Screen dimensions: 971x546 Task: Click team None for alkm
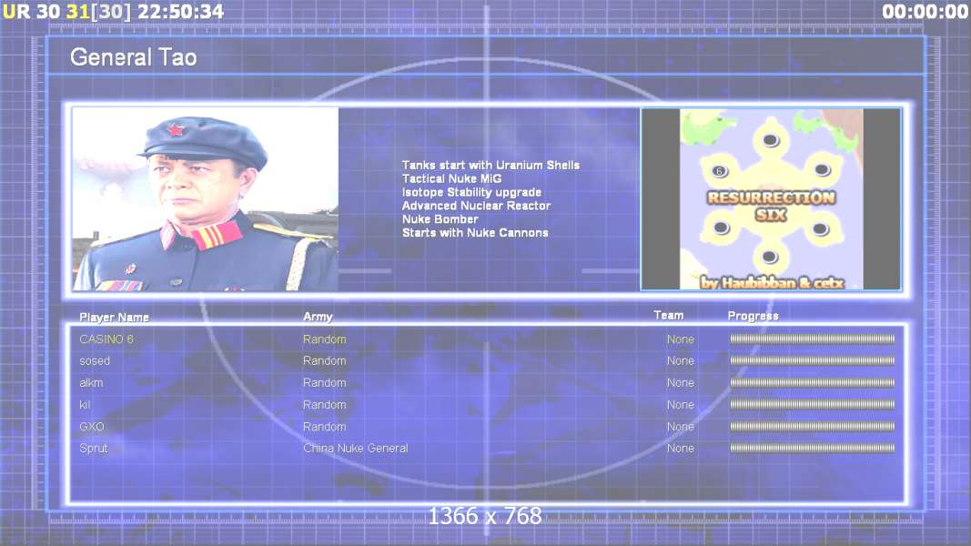tap(681, 383)
